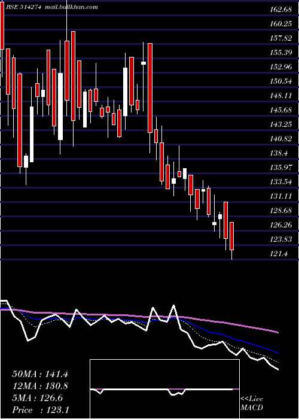Click the last red candlestick near 123
Viewport: 299px width, 419px height.
click(232, 236)
